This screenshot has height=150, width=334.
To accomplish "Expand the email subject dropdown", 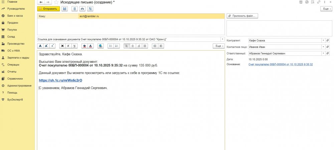I will pos(222,39).
